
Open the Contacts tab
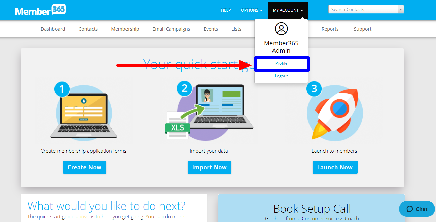[88, 29]
